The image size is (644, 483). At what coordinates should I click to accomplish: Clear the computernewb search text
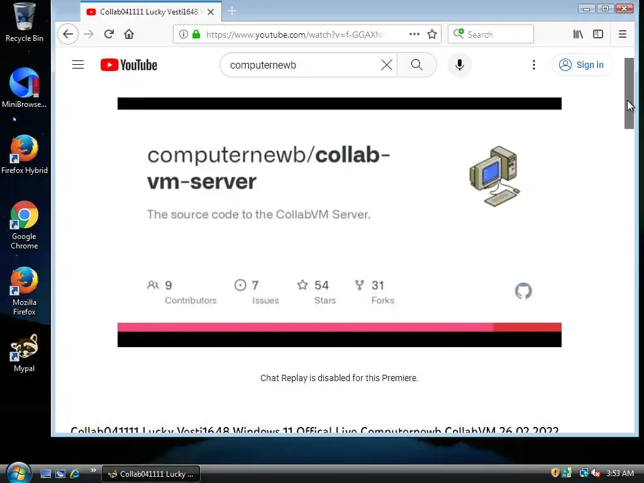tap(387, 65)
